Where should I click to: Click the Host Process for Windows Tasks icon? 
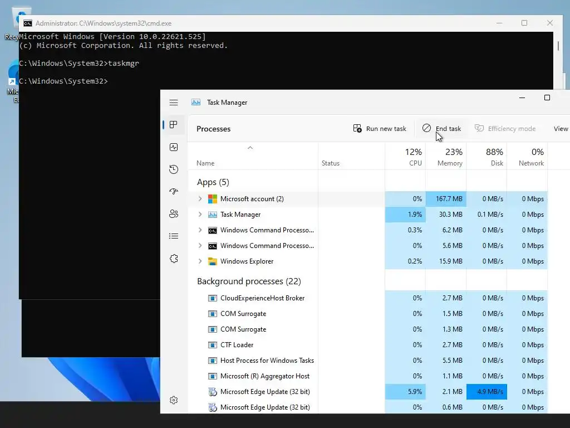click(x=212, y=361)
